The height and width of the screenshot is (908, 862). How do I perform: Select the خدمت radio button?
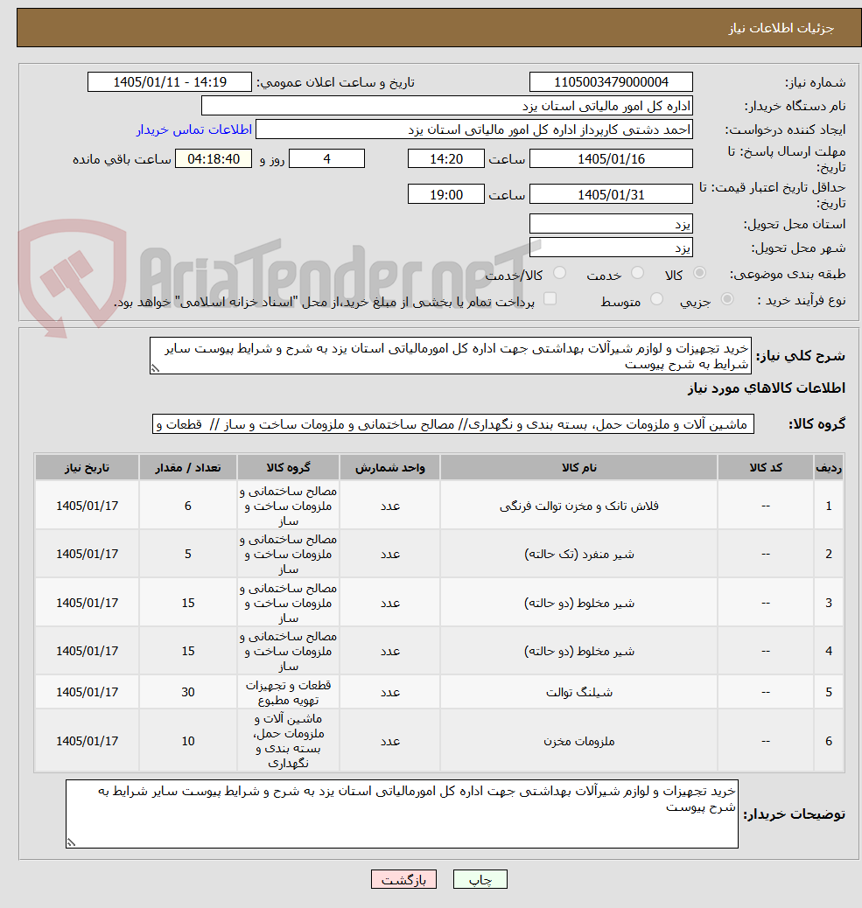(637, 273)
